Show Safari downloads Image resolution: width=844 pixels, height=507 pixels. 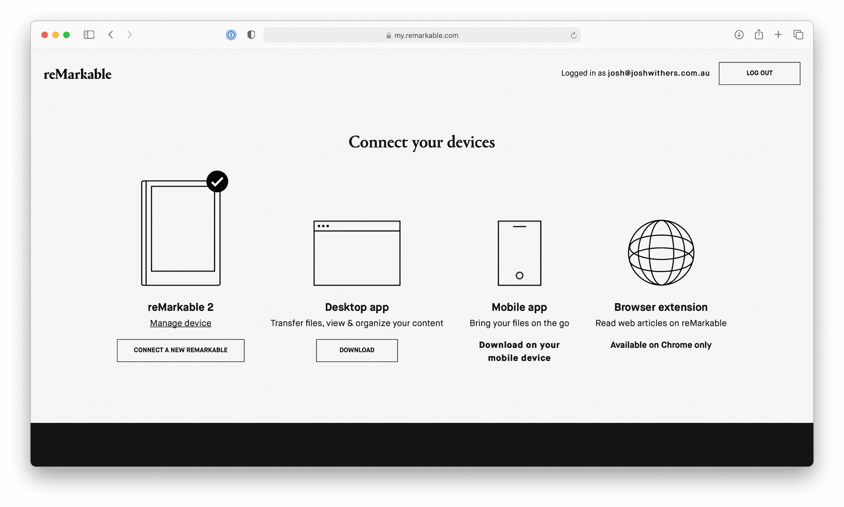[739, 35]
